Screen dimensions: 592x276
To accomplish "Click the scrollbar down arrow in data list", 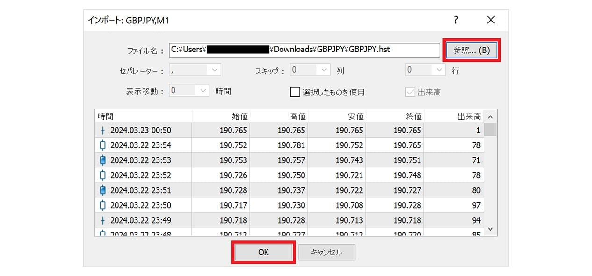I will click(490, 229).
